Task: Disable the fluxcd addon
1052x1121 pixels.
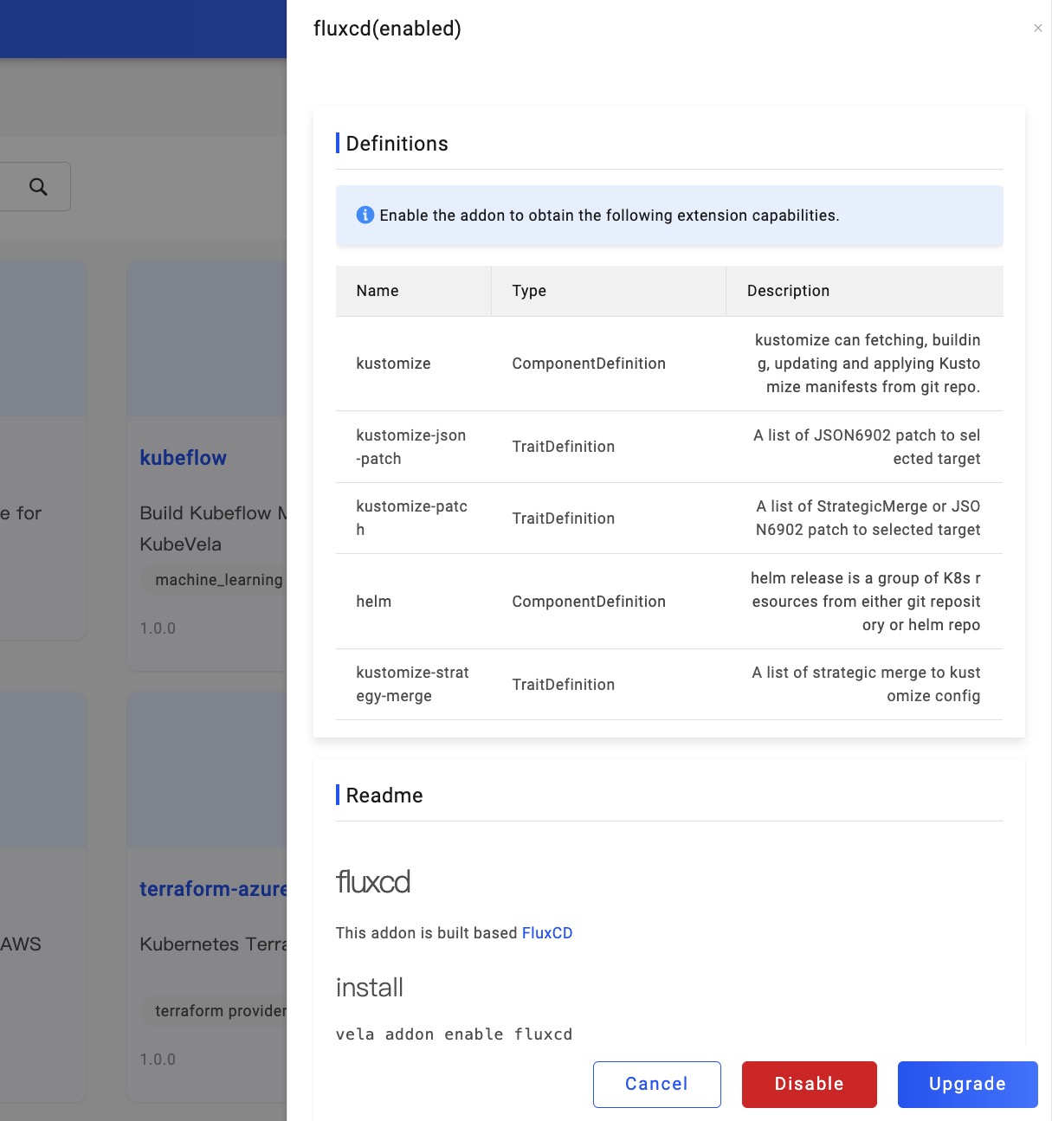Action: point(809,1084)
